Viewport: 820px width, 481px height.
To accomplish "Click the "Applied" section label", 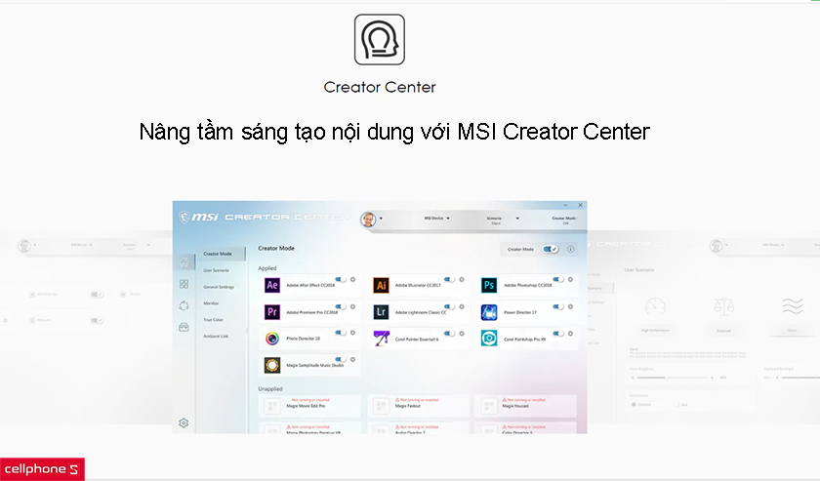I will [267, 268].
